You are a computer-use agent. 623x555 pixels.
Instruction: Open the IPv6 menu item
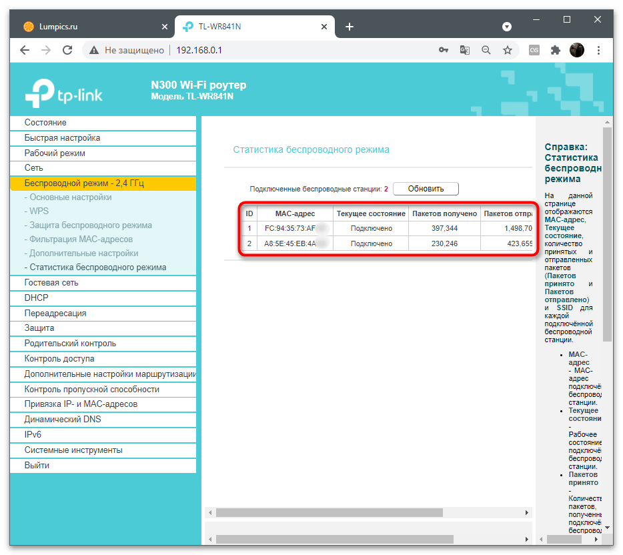pos(103,435)
